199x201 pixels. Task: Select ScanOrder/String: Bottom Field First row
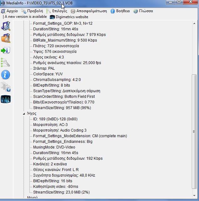(64, 97)
